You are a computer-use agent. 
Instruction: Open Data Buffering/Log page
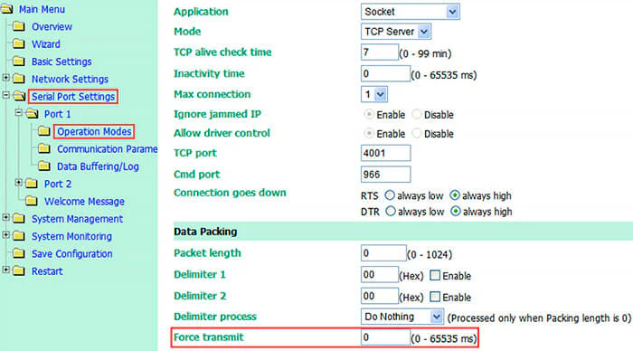click(98, 166)
